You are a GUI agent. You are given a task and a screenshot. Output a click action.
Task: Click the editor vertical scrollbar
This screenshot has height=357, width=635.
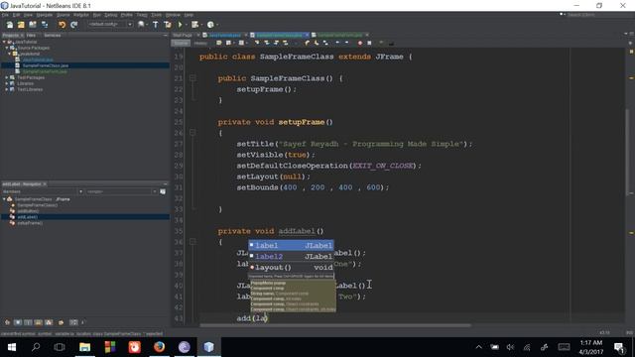point(627,154)
